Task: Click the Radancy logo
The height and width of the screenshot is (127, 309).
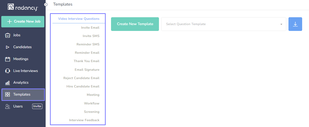Action: 23,7
